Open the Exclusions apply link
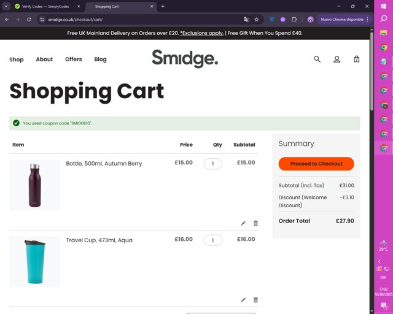 click(201, 33)
